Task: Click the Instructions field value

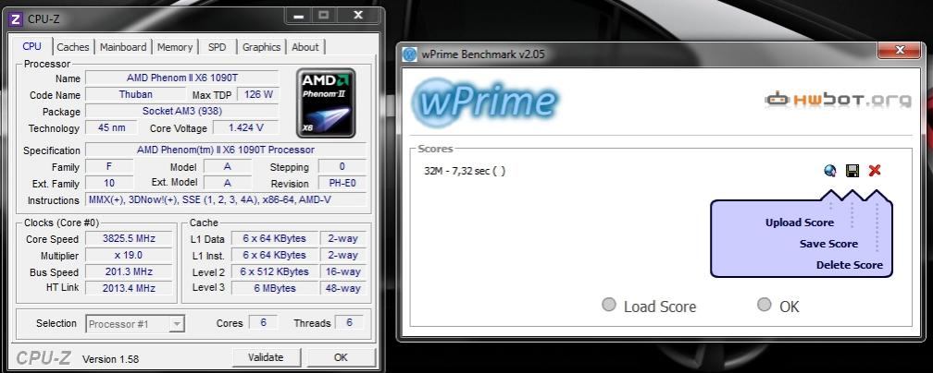Action: pyautogui.click(x=226, y=200)
